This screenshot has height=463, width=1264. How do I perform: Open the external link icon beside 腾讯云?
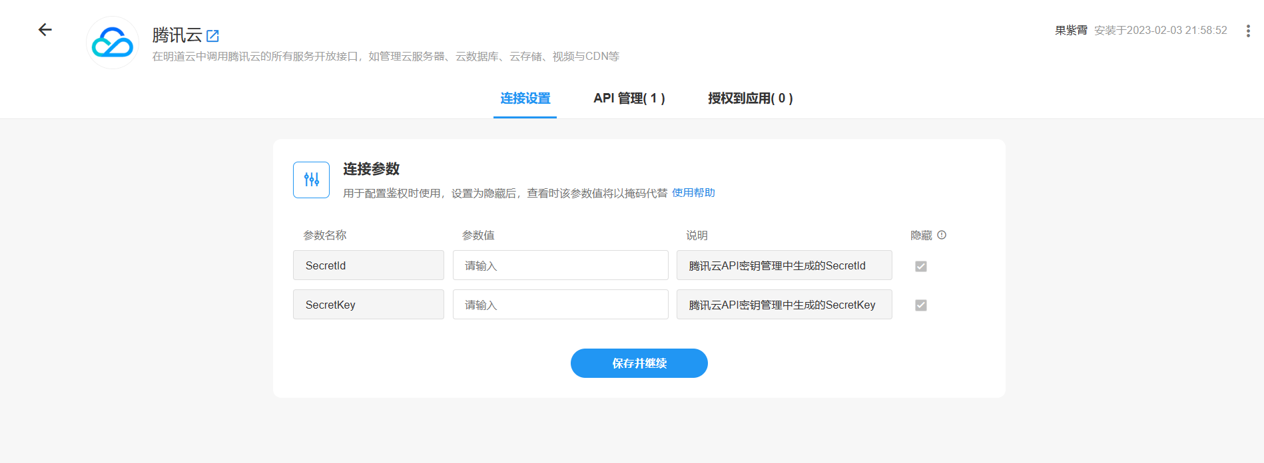tap(212, 36)
